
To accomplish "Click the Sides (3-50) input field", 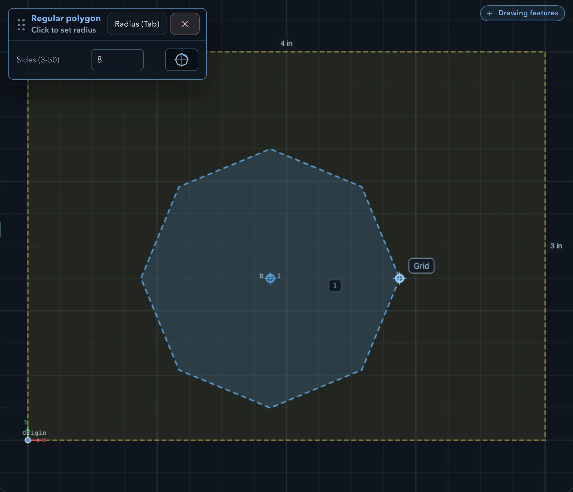I will (x=117, y=60).
